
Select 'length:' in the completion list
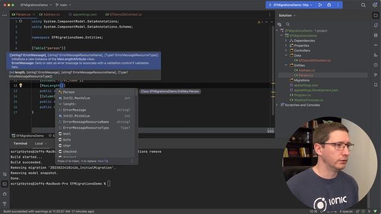point(95,104)
